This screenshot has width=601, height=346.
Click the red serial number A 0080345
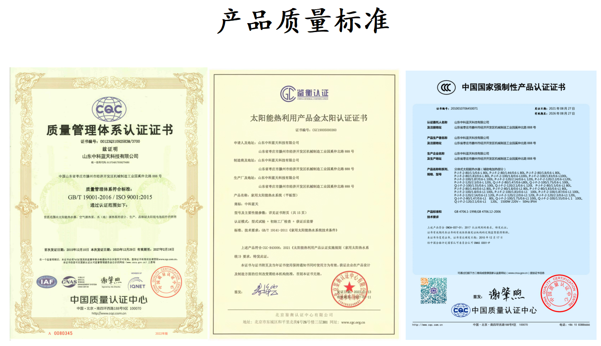click(61, 333)
